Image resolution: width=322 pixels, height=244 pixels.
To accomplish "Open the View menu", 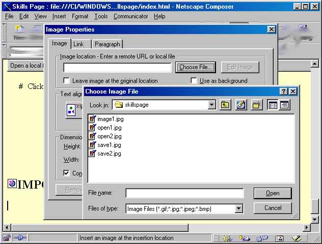I will pyautogui.click(x=40, y=16).
